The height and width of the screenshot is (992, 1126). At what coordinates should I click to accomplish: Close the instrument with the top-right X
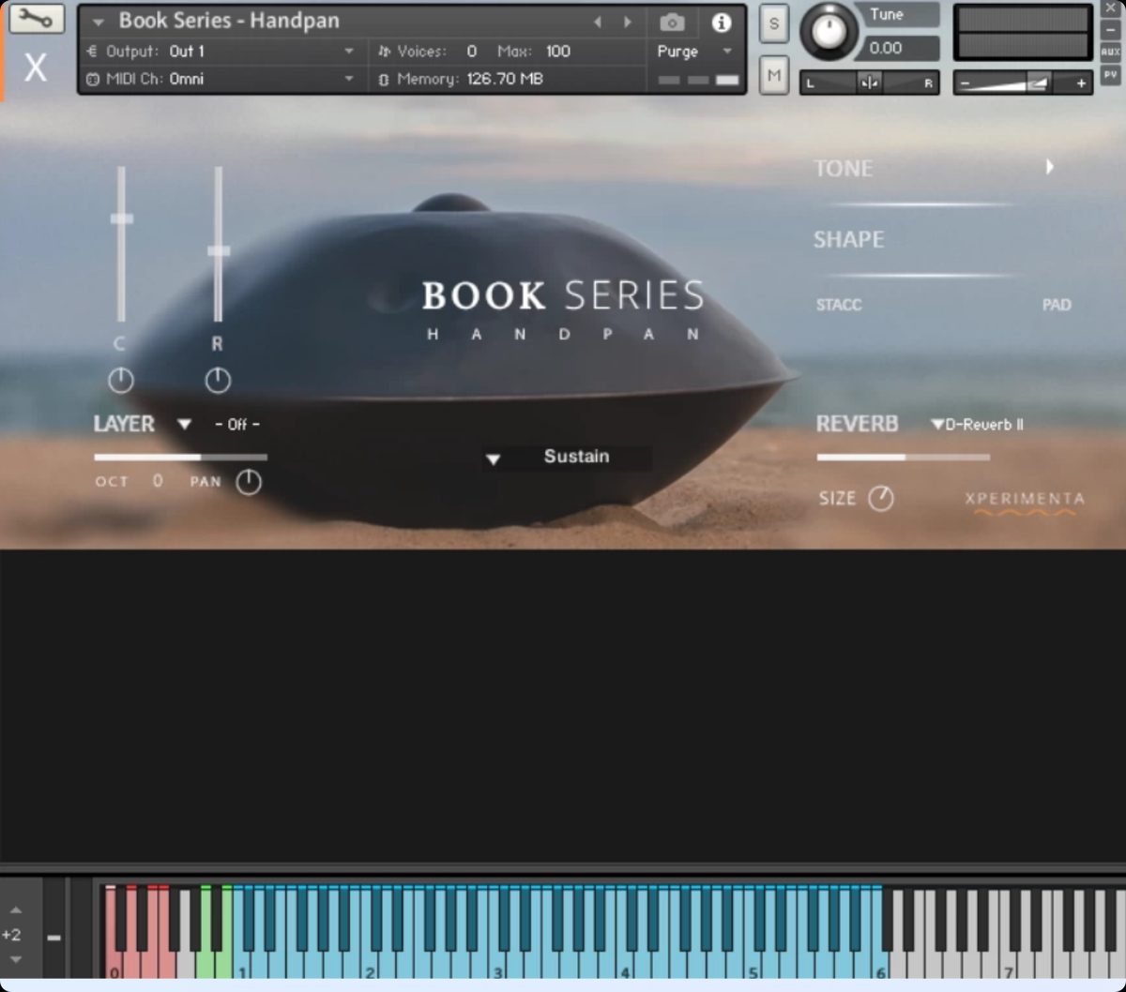tap(1110, 8)
